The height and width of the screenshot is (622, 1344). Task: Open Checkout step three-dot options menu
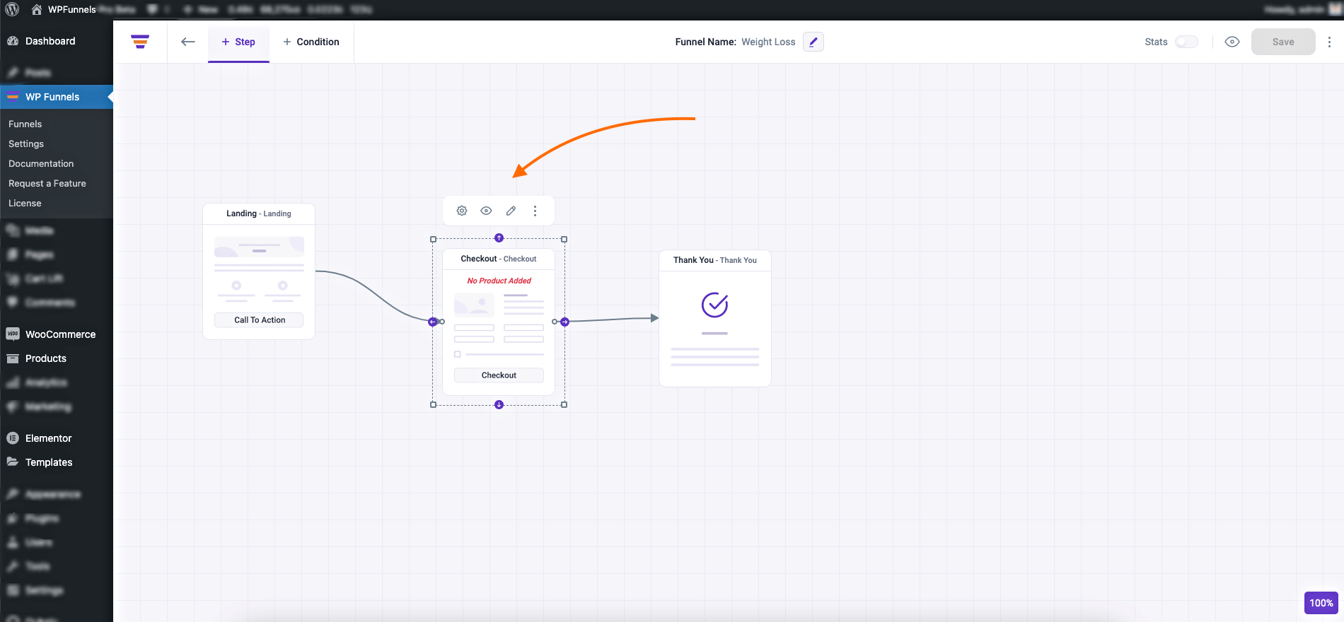[535, 211]
